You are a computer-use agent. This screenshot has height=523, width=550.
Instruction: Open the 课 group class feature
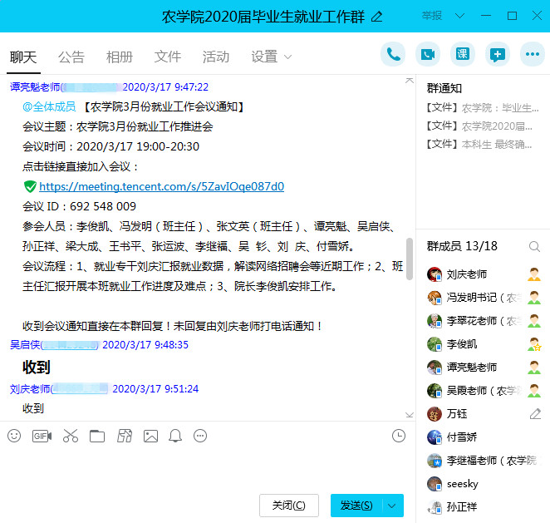tap(463, 55)
